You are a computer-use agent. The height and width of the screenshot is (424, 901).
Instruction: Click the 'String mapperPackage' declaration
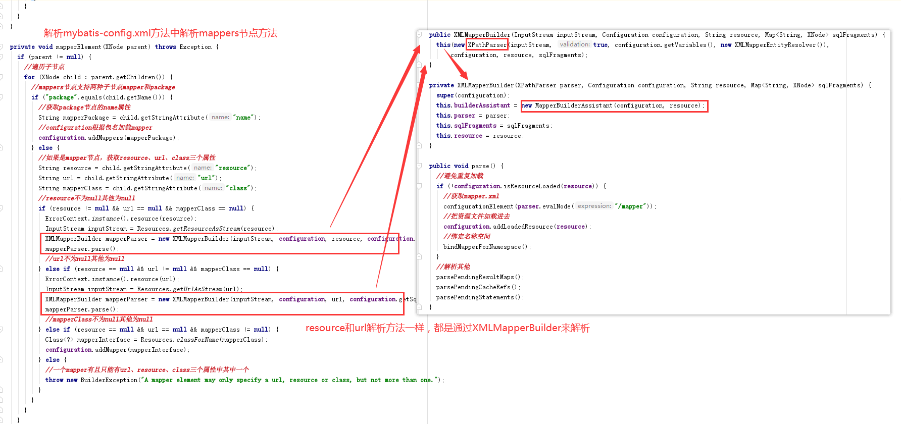pyautogui.click(x=149, y=118)
